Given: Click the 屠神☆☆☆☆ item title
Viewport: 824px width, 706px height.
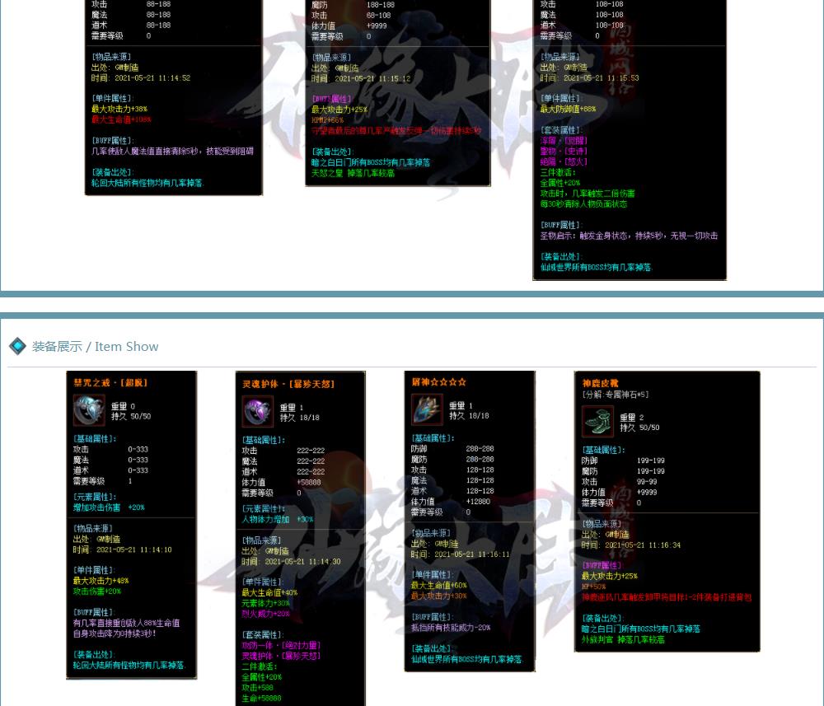Looking at the screenshot, I should point(439,382).
